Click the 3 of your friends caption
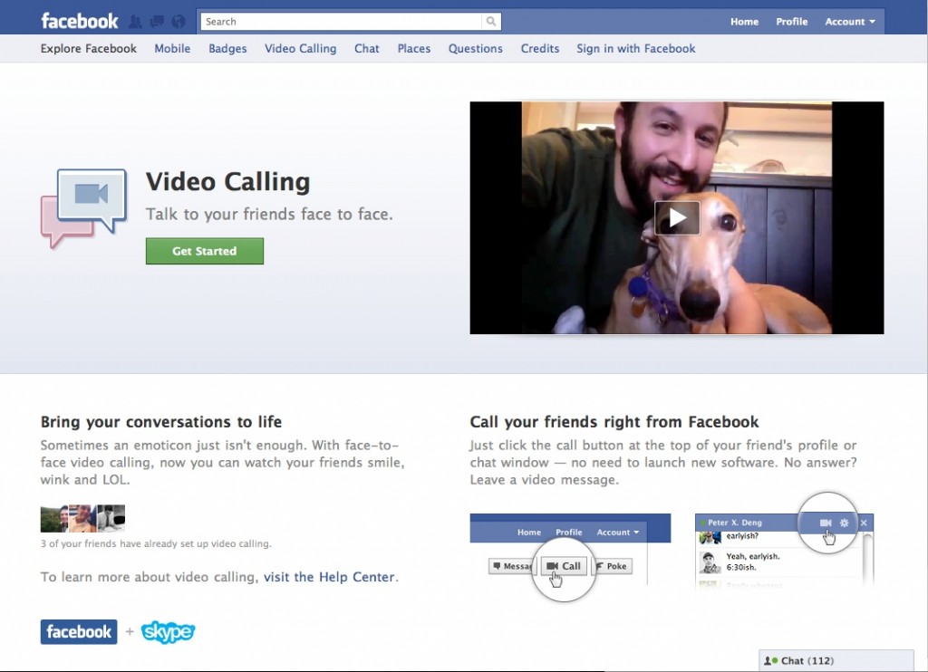This screenshot has height=672, width=928. (x=156, y=543)
